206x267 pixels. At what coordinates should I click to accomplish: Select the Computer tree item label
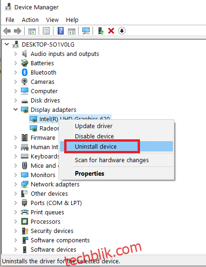tap(44, 91)
